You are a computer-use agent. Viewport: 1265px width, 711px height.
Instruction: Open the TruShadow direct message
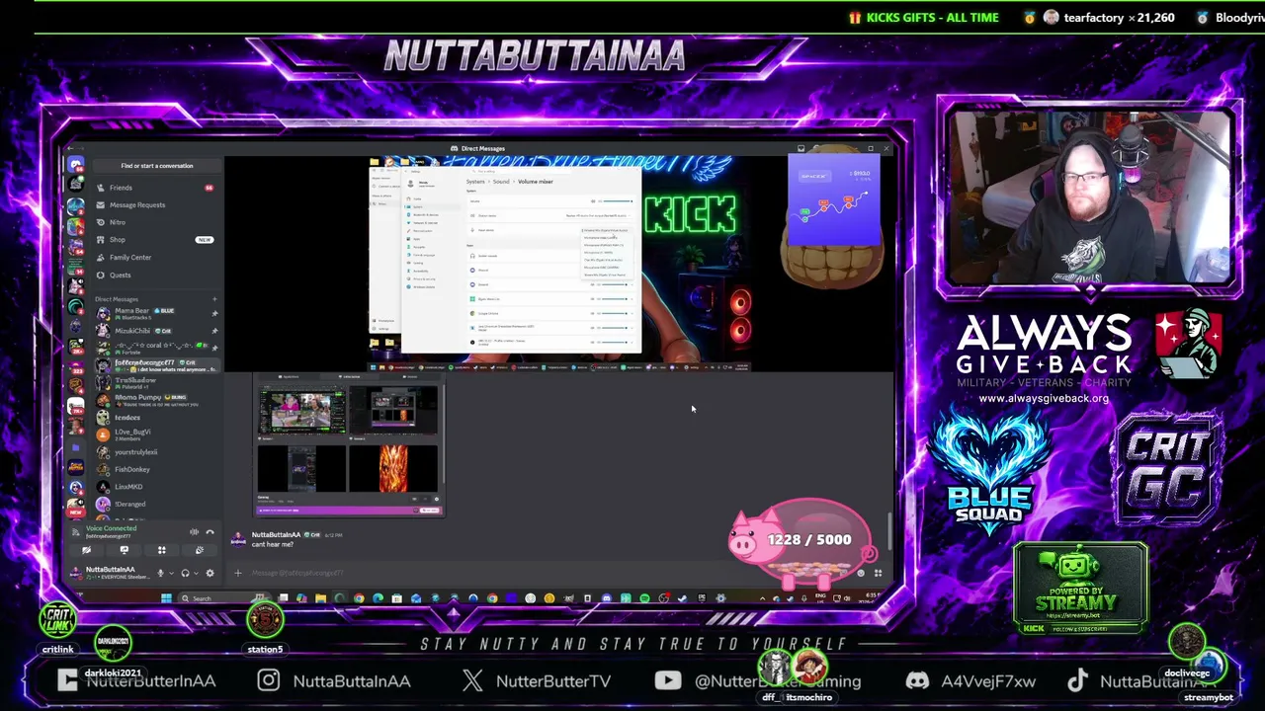pyautogui.click(x=156, y=382)
